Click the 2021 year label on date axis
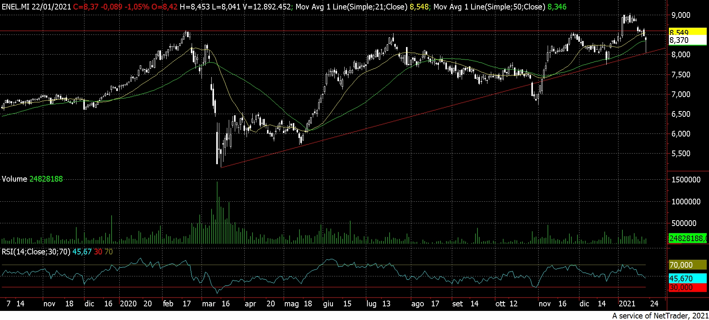 [627, 304]
